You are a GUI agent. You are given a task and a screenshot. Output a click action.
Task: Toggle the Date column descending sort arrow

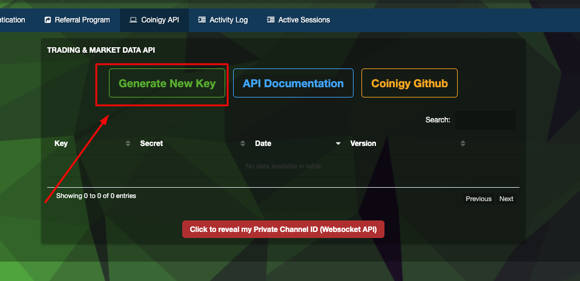coord(338,144)
